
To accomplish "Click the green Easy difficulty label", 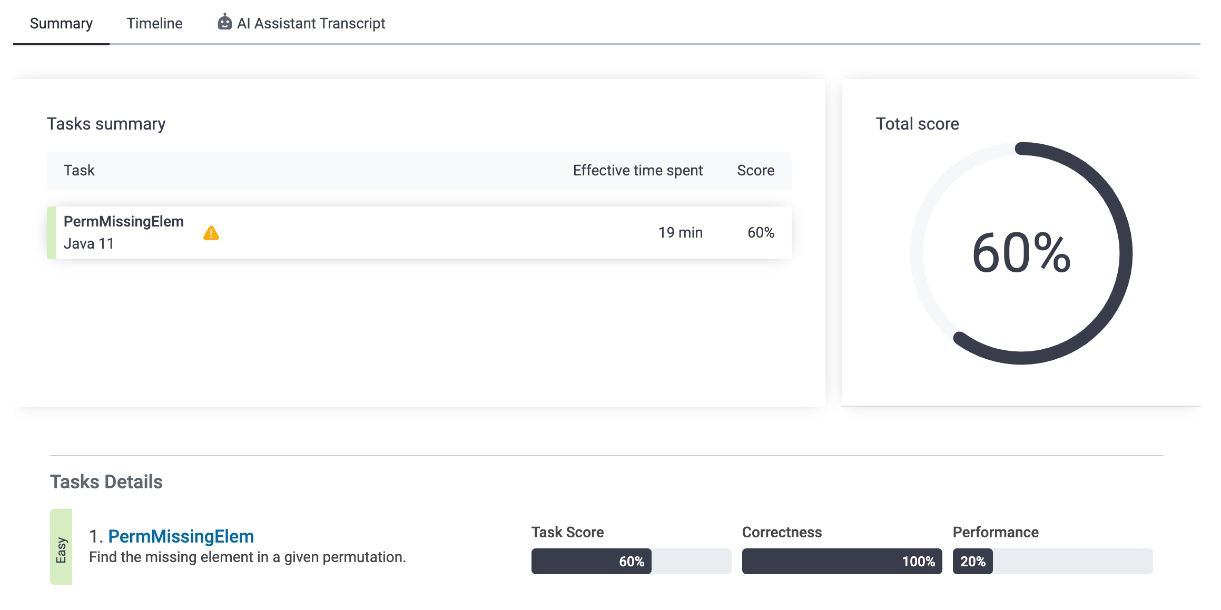I will (61, 548).
